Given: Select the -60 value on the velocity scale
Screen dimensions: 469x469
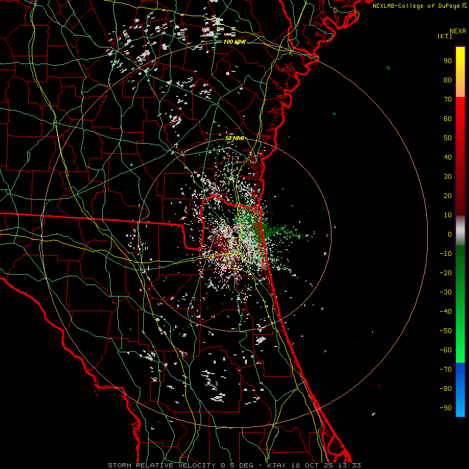Looking at the screenshot, I should [x=446, y=350].
